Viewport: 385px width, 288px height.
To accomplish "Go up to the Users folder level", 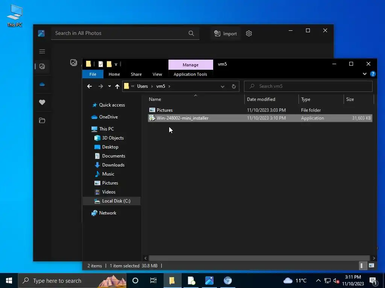I will [117, 86].
